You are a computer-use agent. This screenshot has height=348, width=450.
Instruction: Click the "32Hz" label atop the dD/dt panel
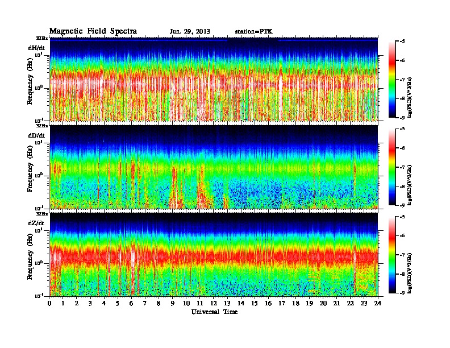coord(42,126)
